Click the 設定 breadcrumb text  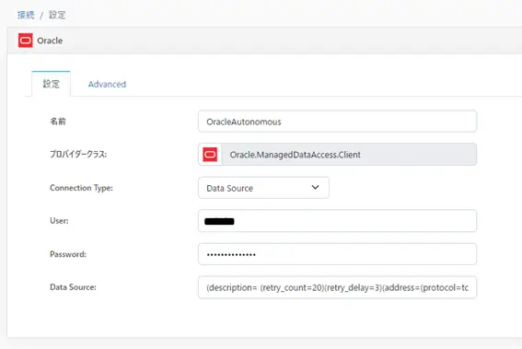(x=57, y=15)
